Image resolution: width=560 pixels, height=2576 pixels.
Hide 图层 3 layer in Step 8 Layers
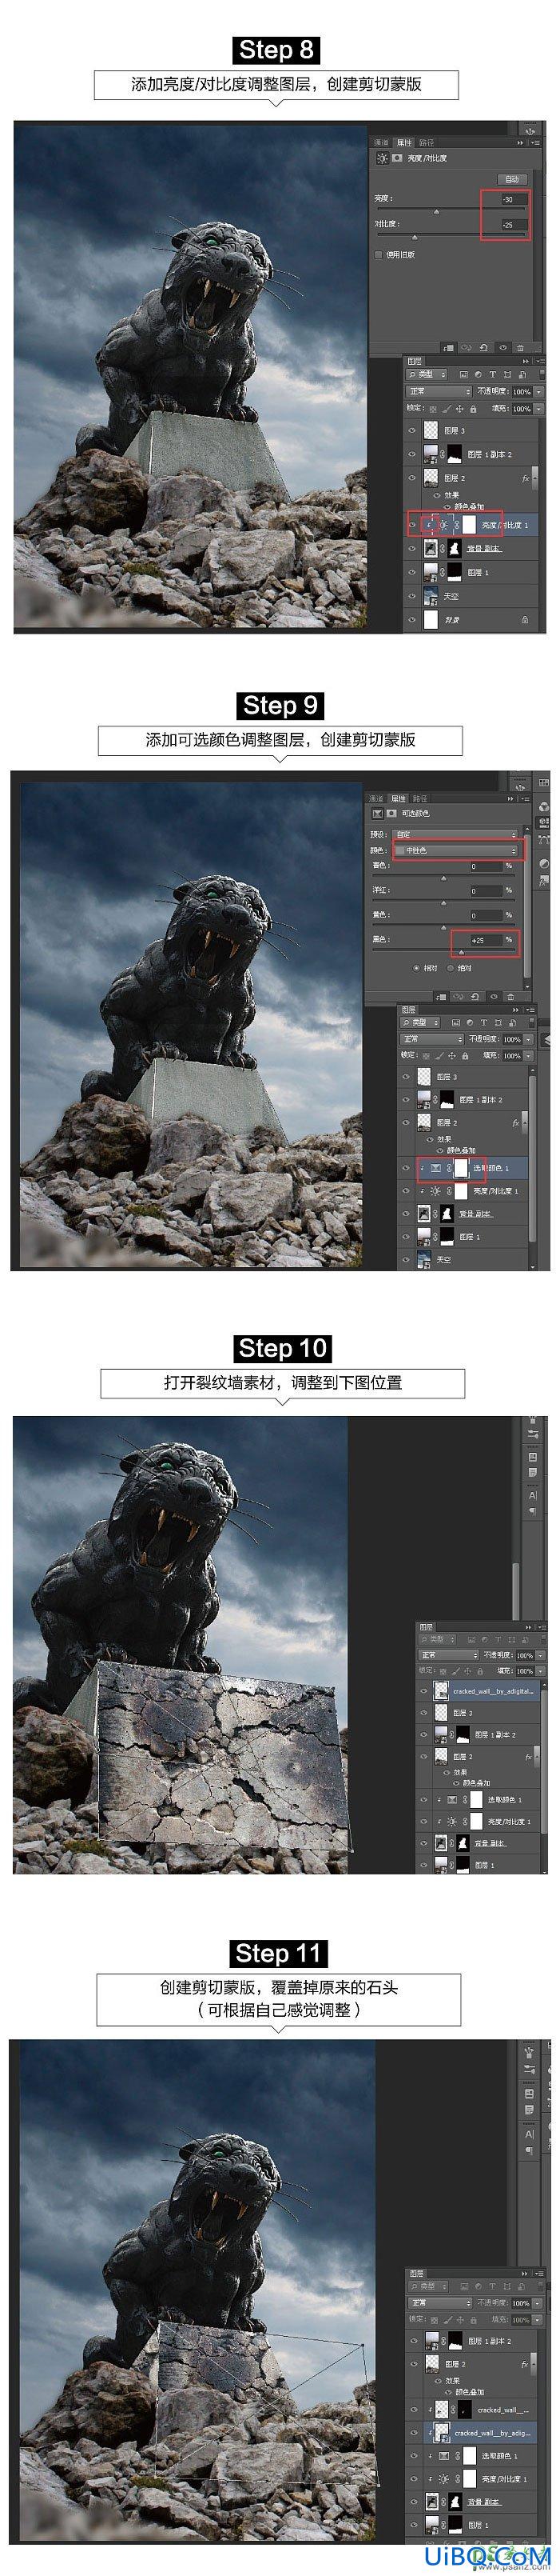coord(411,431)
